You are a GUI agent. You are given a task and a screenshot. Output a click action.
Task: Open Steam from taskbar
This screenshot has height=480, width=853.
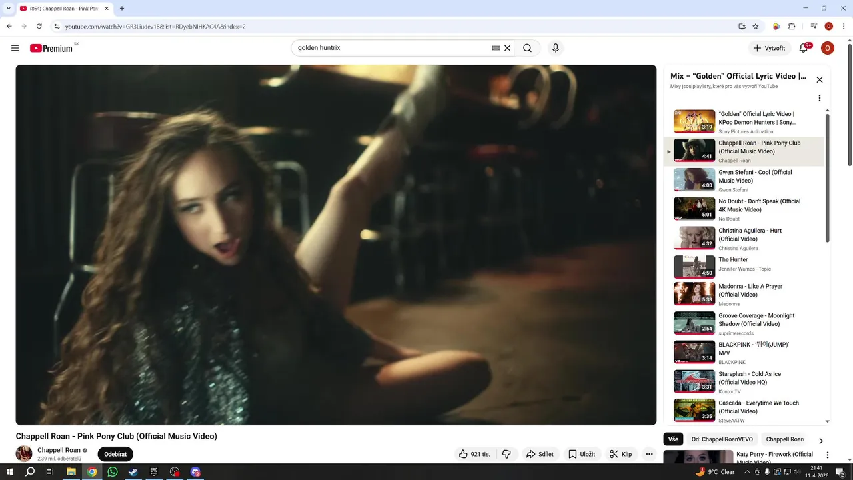tap(133, 471)
